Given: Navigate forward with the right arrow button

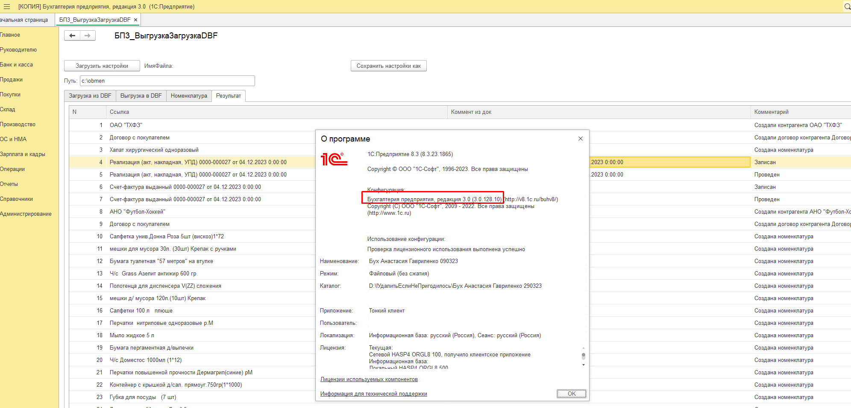Looking at the screenshot, I should [x=88, y=36].
